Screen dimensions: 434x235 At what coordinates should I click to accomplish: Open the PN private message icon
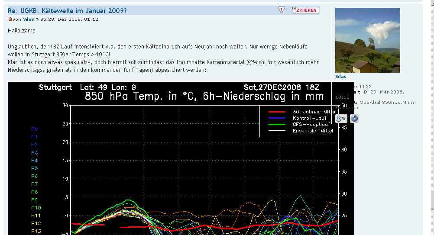341,119
